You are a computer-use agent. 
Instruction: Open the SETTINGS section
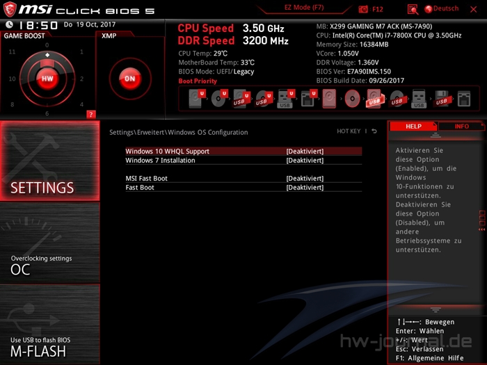click(49, 161)
